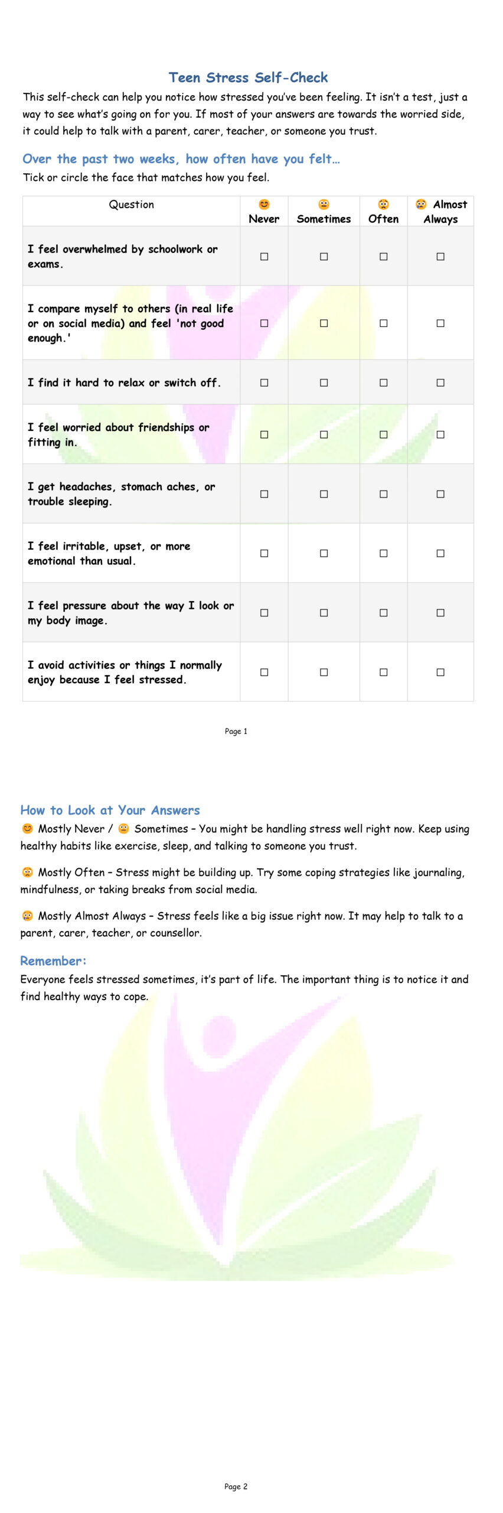Click the emoji beside Mostly Almost Always
503x1513 pixels.
[x=27, y=916]
